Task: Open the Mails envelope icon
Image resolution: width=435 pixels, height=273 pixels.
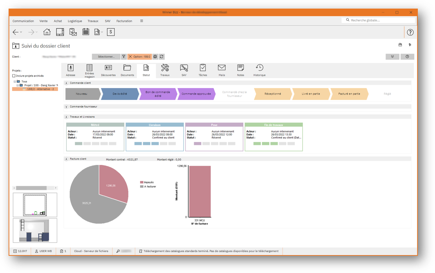Action: [x=221, y=70]
